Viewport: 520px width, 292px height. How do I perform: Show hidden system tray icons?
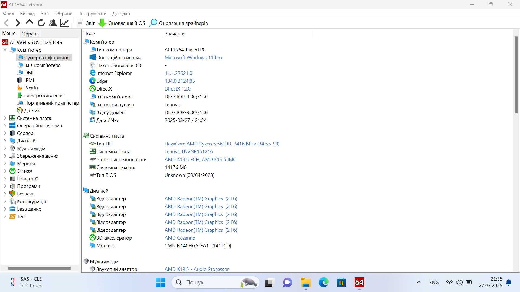pos(418,283)
